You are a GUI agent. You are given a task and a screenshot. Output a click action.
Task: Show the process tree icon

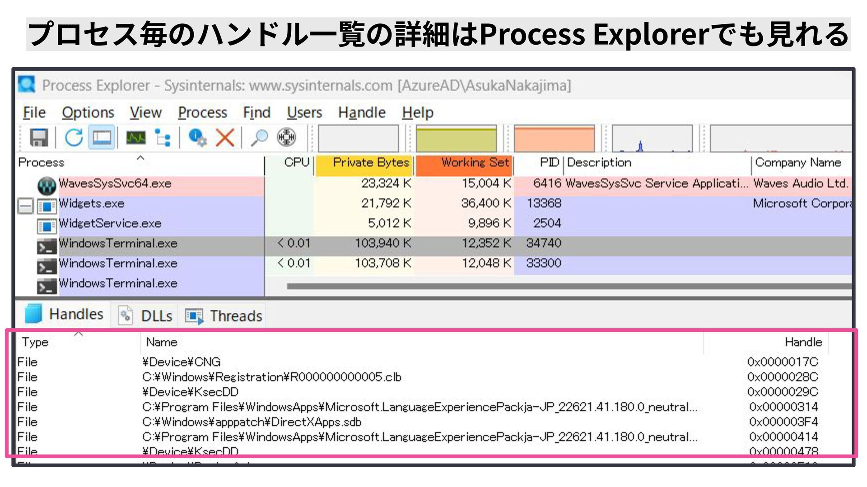click(x=163, y=138)
